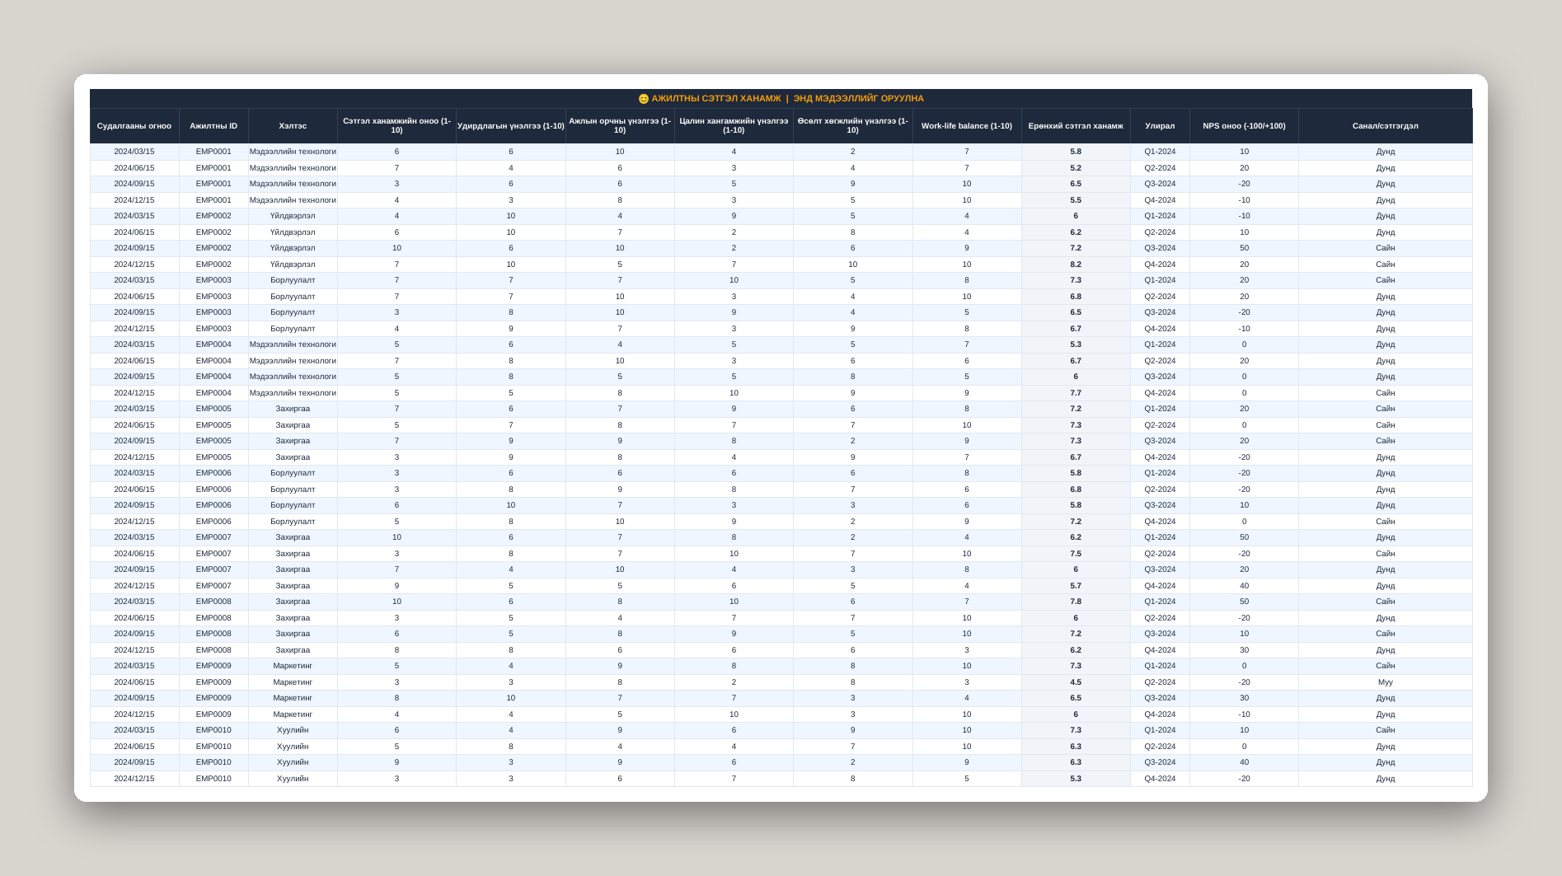The width and height of the screenshot is (1562, 876).
Task: Click the overall satisfaction value 8.2
Action: 1076,265
